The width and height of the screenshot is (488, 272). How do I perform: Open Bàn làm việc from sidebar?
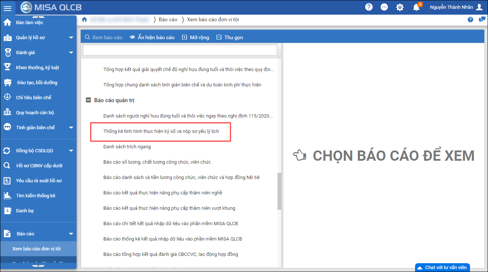click(x=29, y=23)
